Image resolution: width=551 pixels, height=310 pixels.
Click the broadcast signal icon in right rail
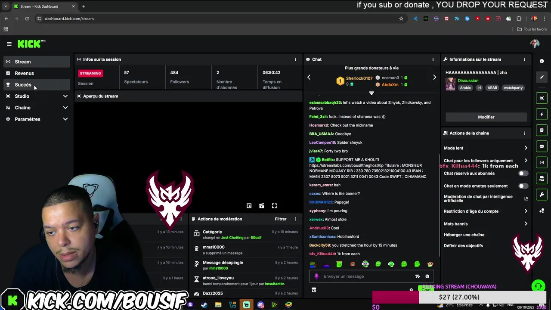click(x=542, y=162)
